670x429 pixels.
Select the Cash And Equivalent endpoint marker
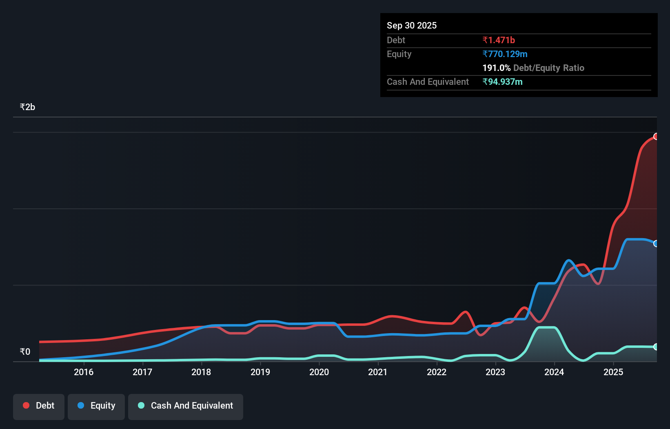pos(656,347)
